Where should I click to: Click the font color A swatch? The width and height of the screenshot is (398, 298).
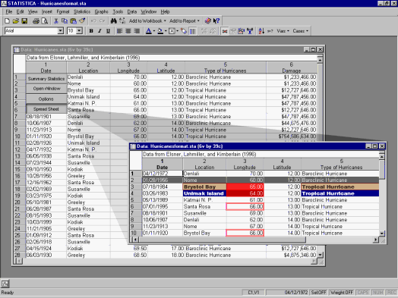pos(149,31)
